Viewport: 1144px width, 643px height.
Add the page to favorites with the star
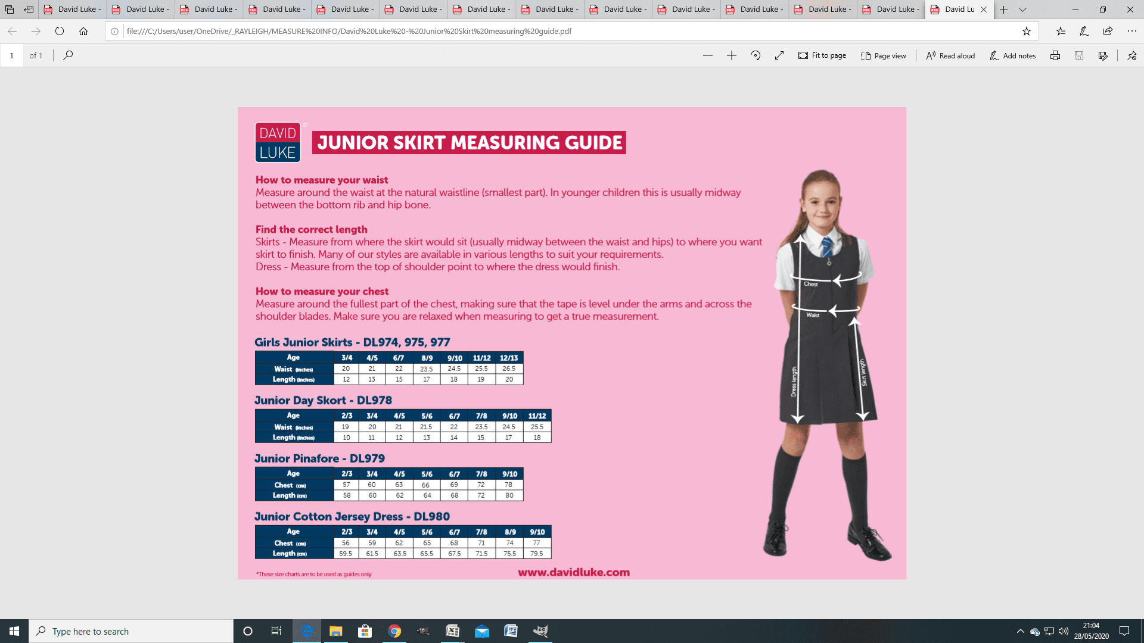click(x=1027, y=32)
